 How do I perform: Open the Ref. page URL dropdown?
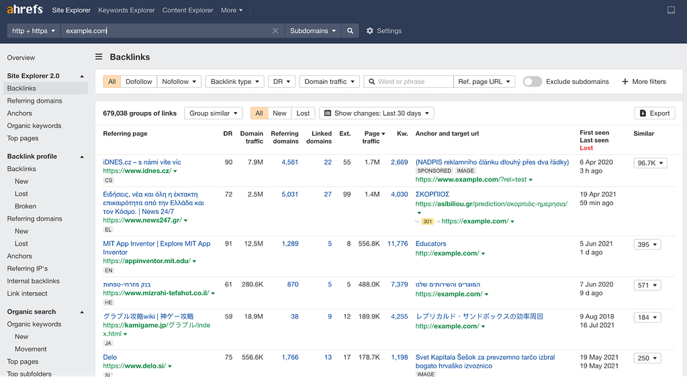coord(484,81)
